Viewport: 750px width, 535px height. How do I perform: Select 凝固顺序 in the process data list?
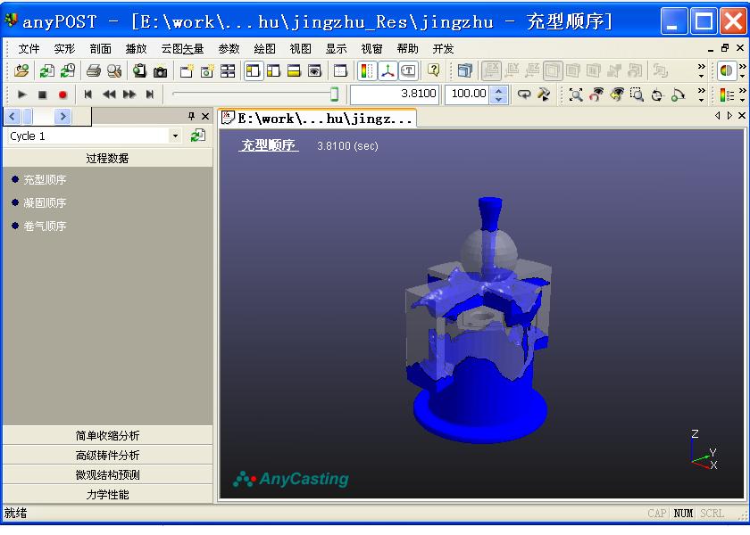45,202
